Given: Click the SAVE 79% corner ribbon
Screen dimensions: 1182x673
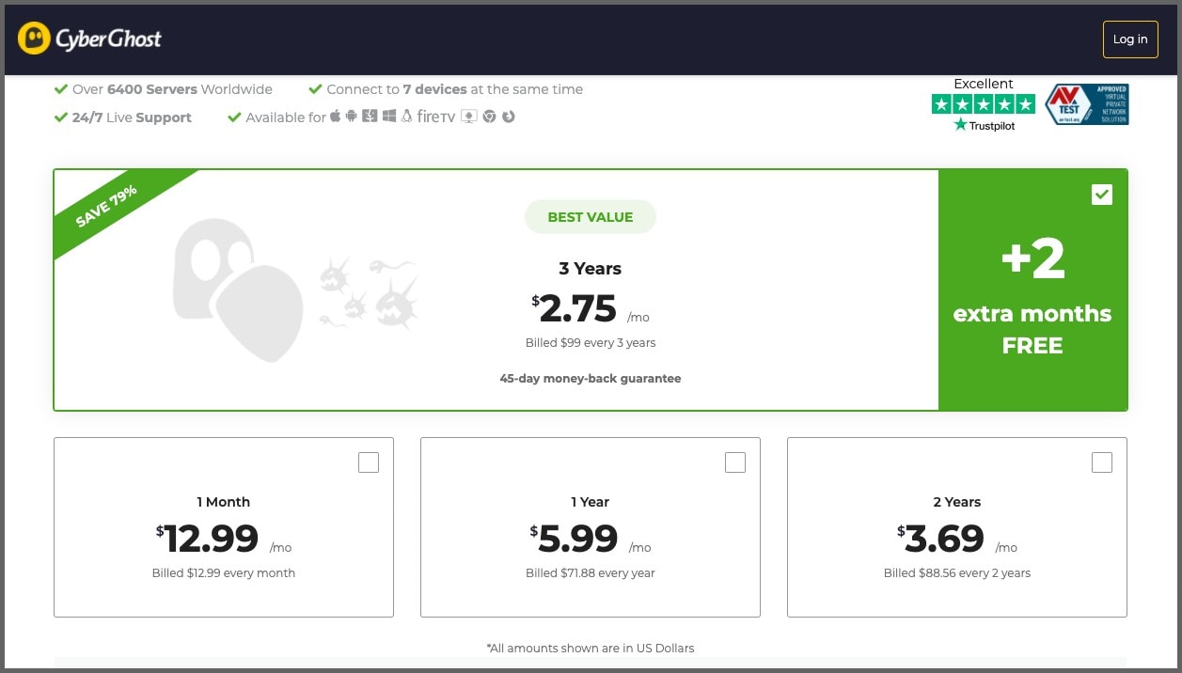Looking at the screenshot, I should pos(107,208).
